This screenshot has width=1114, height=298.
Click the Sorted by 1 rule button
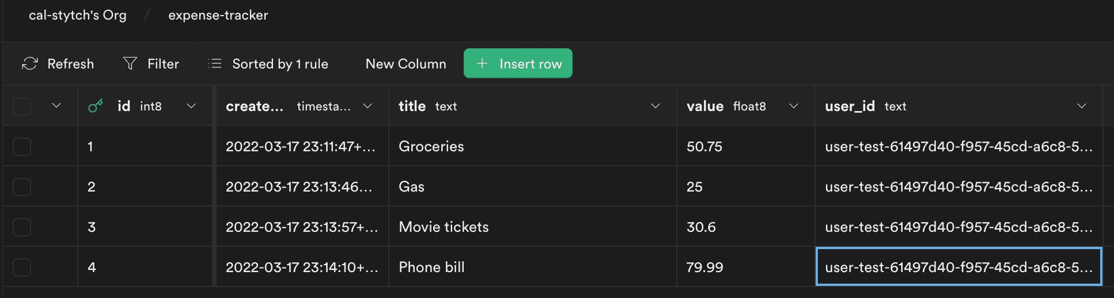(268, 63)
